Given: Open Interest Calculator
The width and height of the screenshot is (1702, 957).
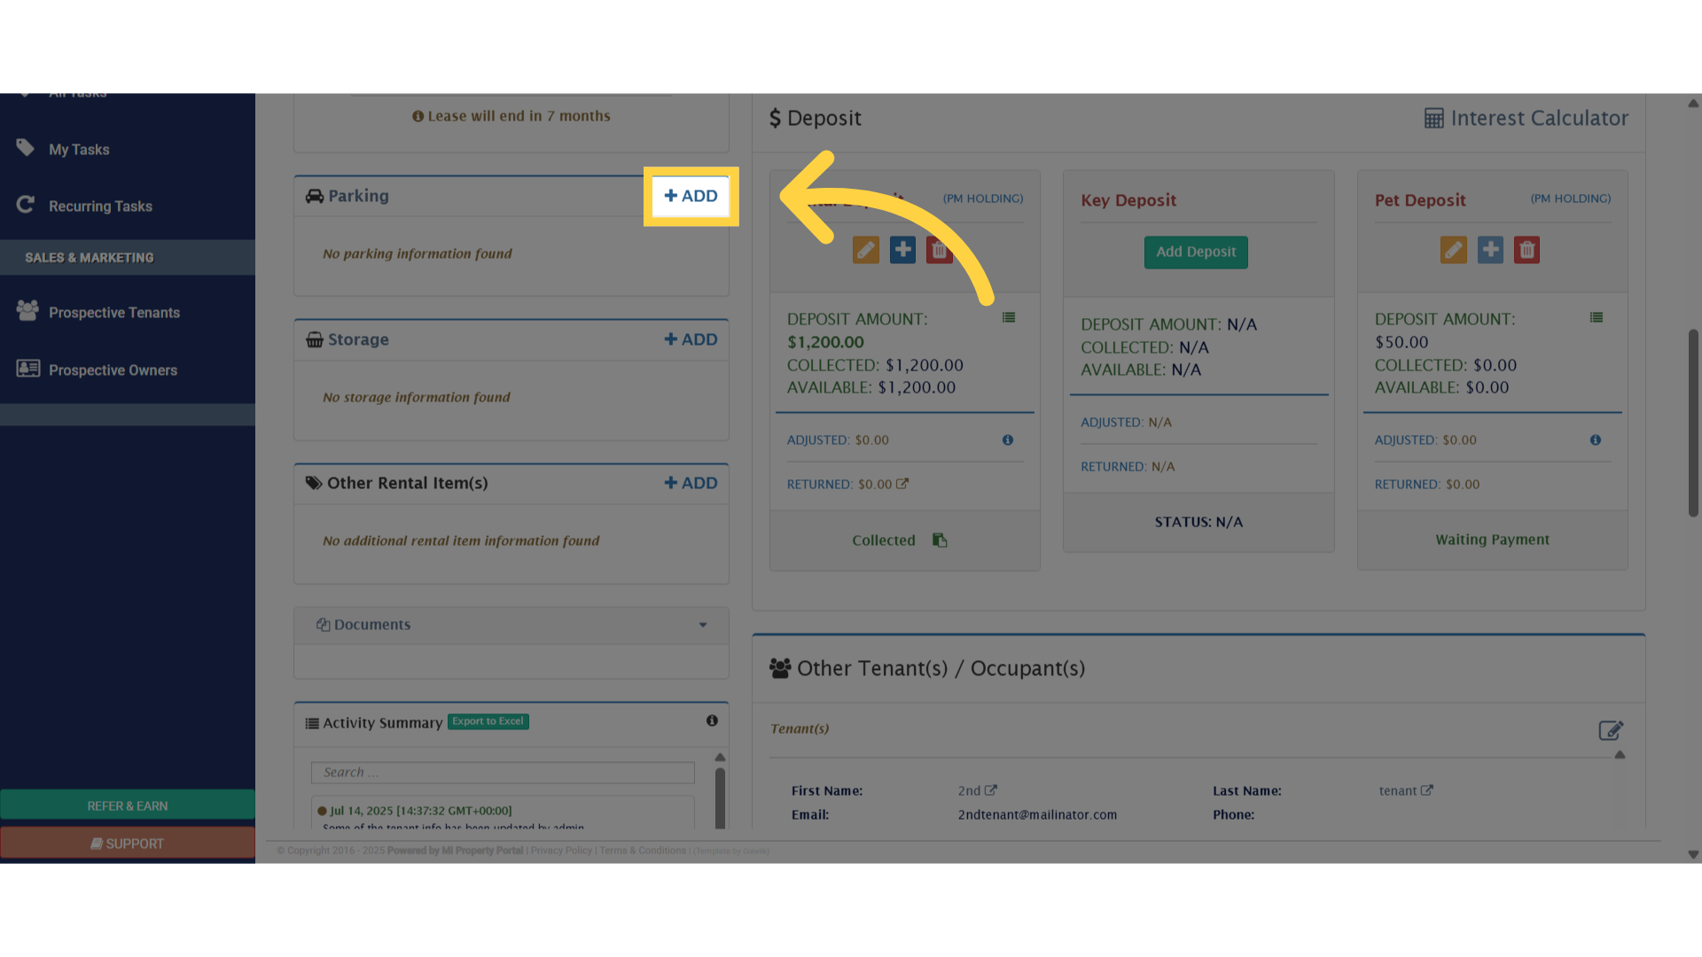Looking at the screenshot, I should click(x=1526, y=118).
